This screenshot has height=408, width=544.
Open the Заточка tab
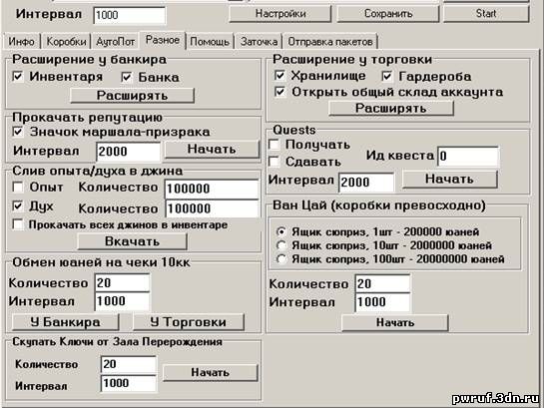click(259, 42)
